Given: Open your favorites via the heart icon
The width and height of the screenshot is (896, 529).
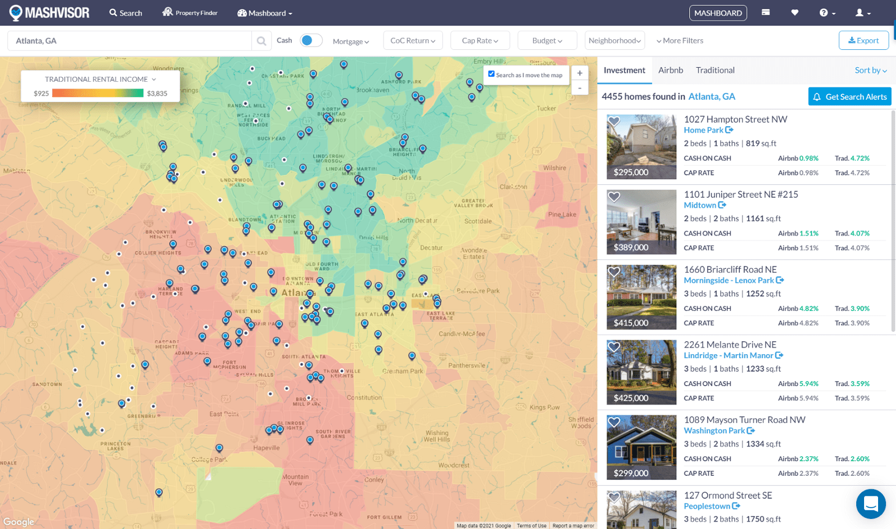Looking at the screenshot, I should click(795, 12).
